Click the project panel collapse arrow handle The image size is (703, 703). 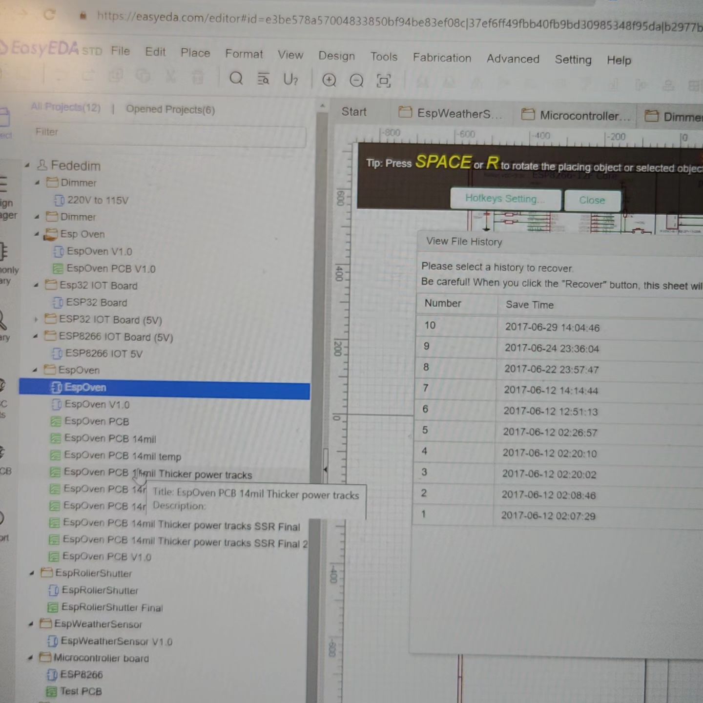click(325, 468)
